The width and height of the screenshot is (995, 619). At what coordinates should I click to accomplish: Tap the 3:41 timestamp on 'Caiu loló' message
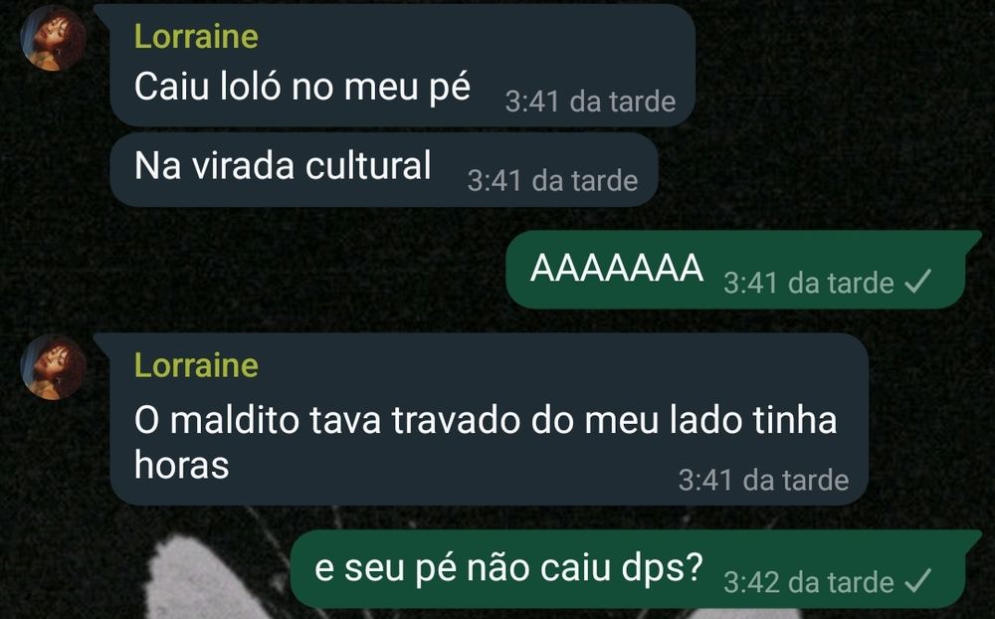(x=590, y=102)
